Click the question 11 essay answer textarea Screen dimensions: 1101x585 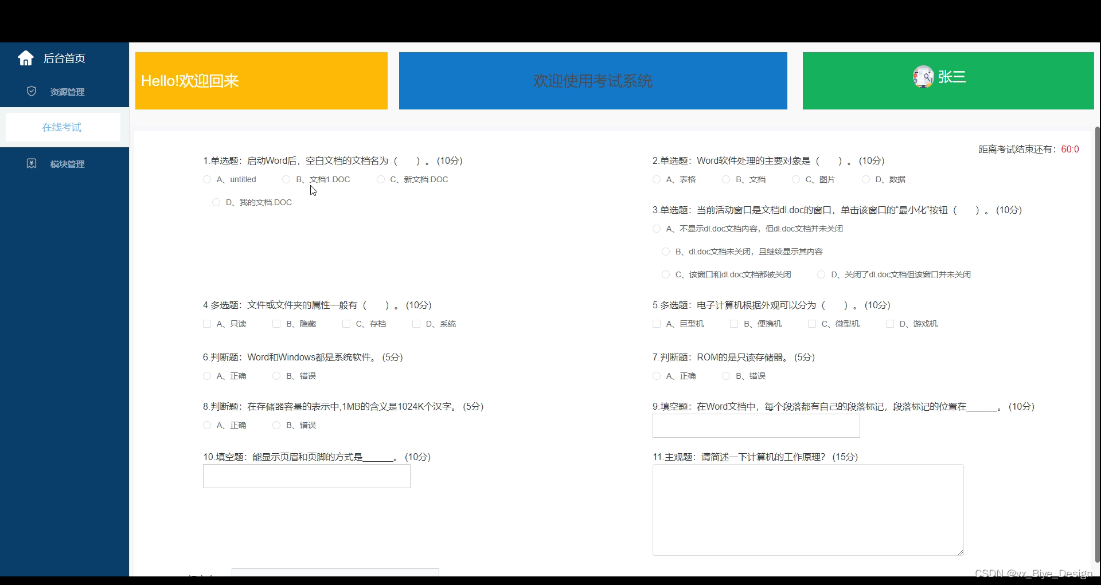808,510
